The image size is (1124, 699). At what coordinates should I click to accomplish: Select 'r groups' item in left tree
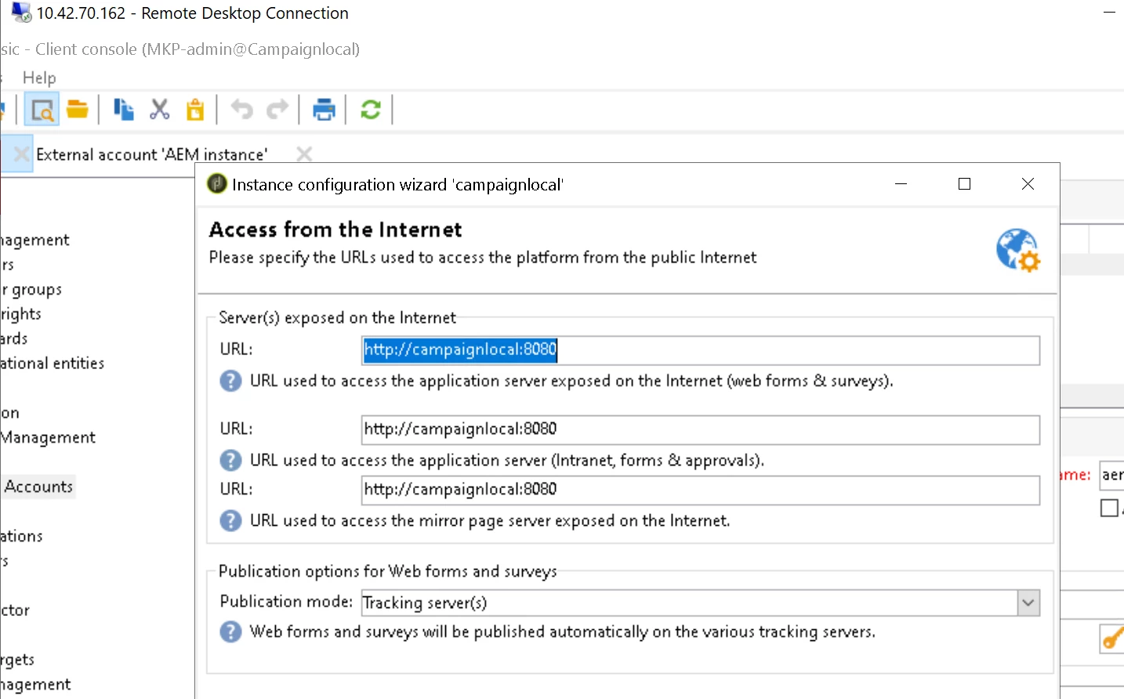(x=31, y=289)
